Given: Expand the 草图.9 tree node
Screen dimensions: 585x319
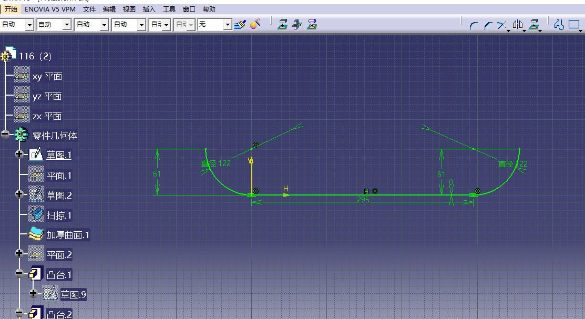Looking at the screenshot, I should [x=33, y=293].
